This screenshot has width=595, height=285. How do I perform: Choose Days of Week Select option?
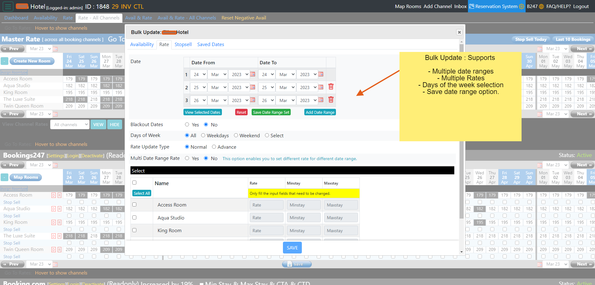tap(267, 135)
